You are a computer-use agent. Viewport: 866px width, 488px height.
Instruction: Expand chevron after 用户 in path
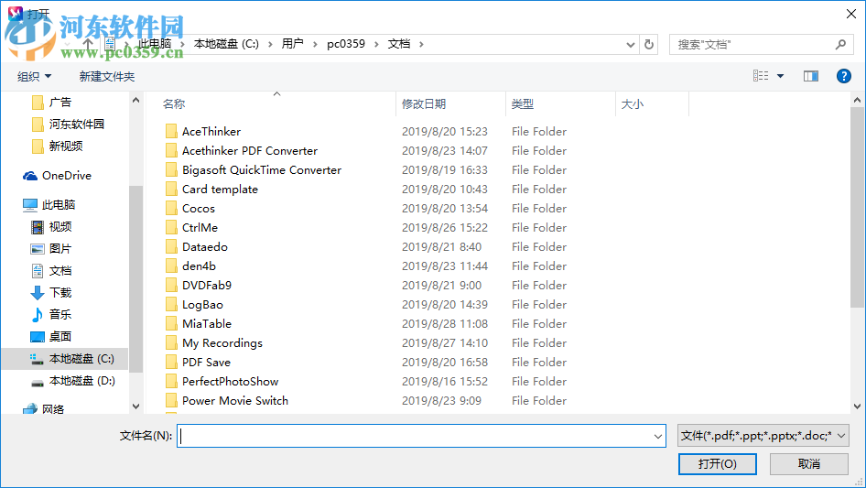click(315, 44)
